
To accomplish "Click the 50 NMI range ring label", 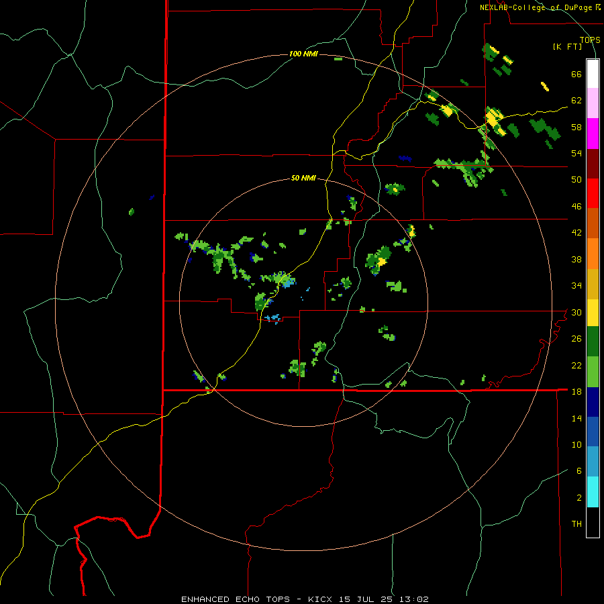I will pos(303,178).
